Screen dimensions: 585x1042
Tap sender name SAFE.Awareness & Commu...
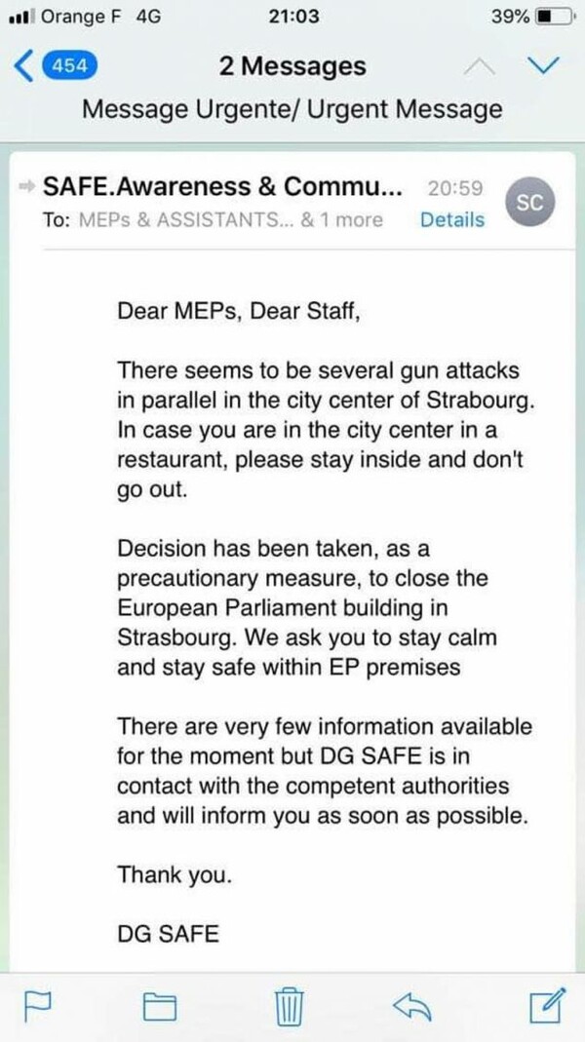tap(222, 187)
